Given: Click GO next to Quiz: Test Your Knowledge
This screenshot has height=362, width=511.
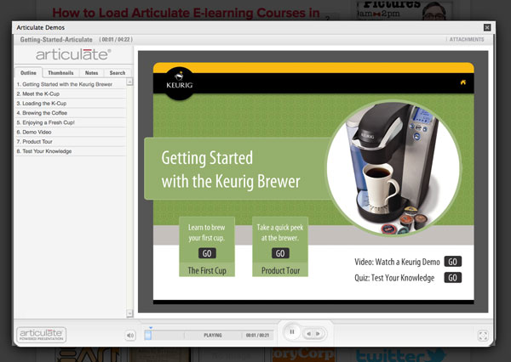Looking at the screenshot, I should [x=453, y=277].
